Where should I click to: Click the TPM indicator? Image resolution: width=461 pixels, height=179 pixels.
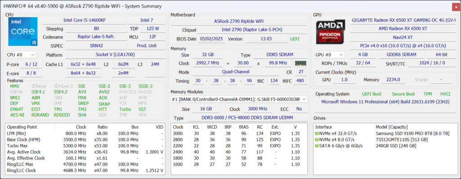tap(427, 94)
